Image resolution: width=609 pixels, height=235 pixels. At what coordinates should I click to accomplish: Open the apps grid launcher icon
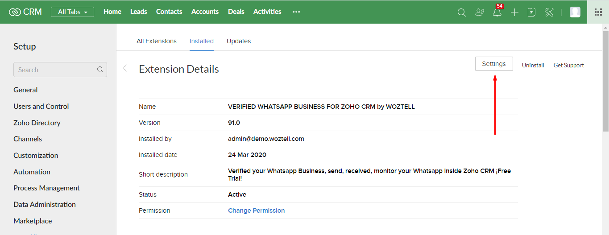(x=598, y=12)
